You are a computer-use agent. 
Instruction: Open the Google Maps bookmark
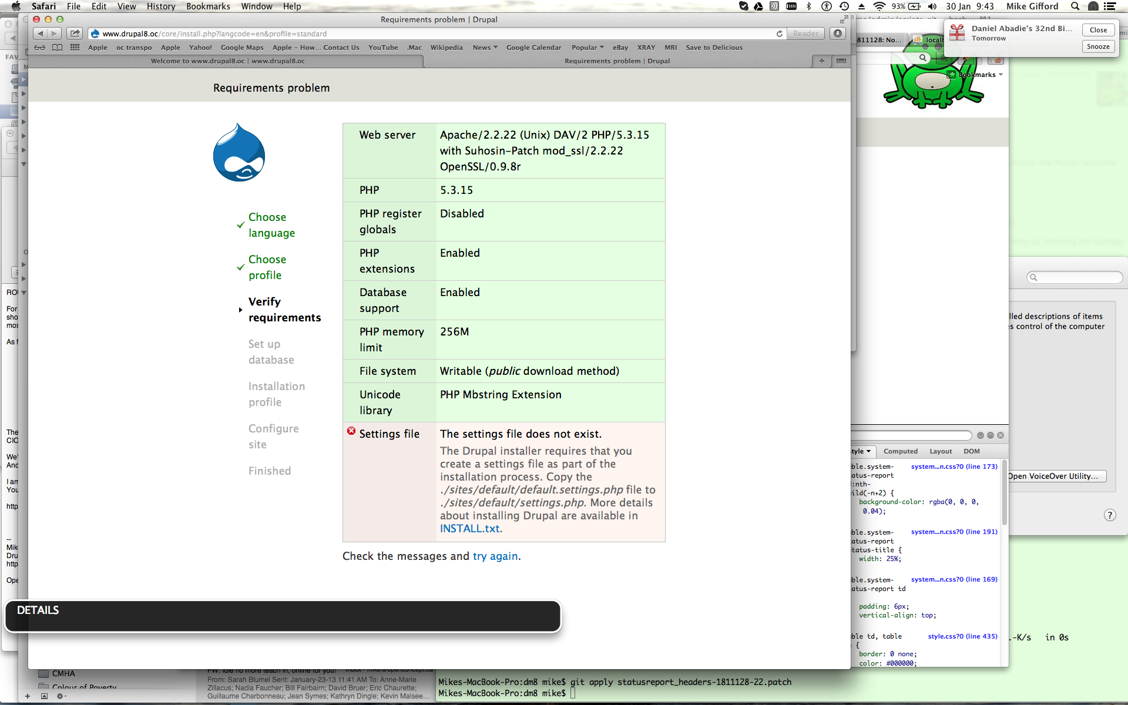coord(242,48)
